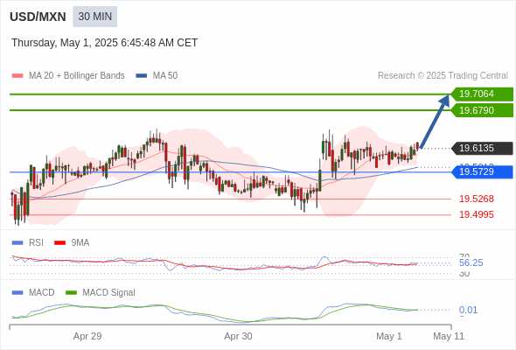Click the Apr 29 date marker
This screenshot has width=516, height=350.
(87, 336)
